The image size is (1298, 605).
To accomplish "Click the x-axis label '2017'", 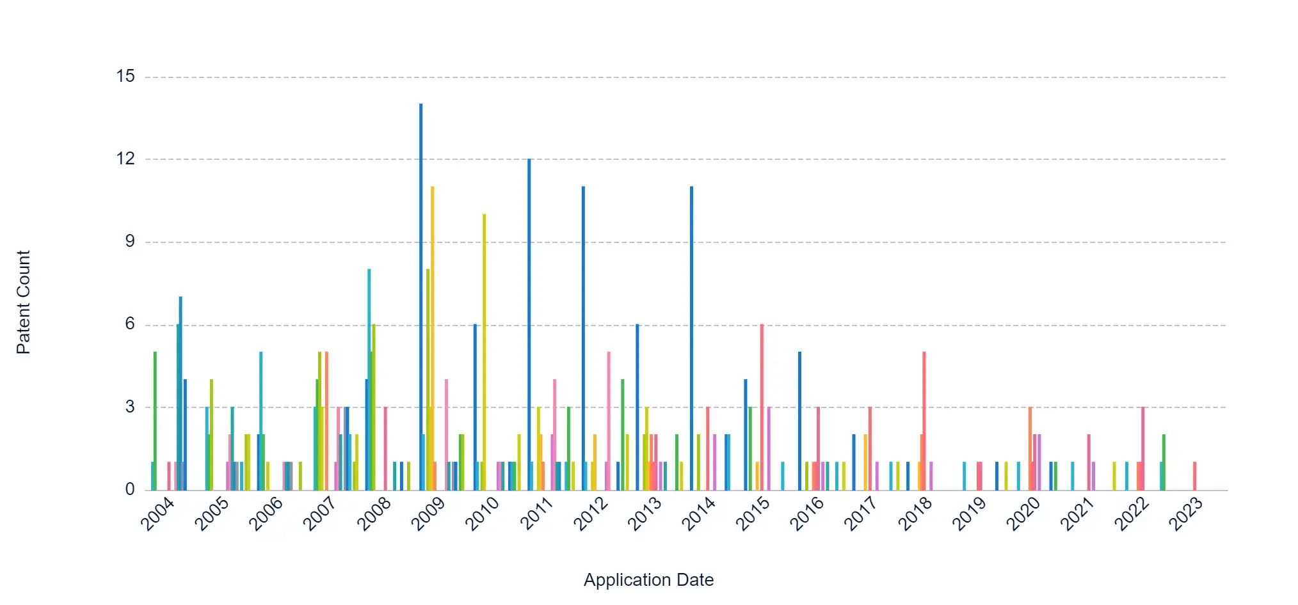I will tap(861, 514).
